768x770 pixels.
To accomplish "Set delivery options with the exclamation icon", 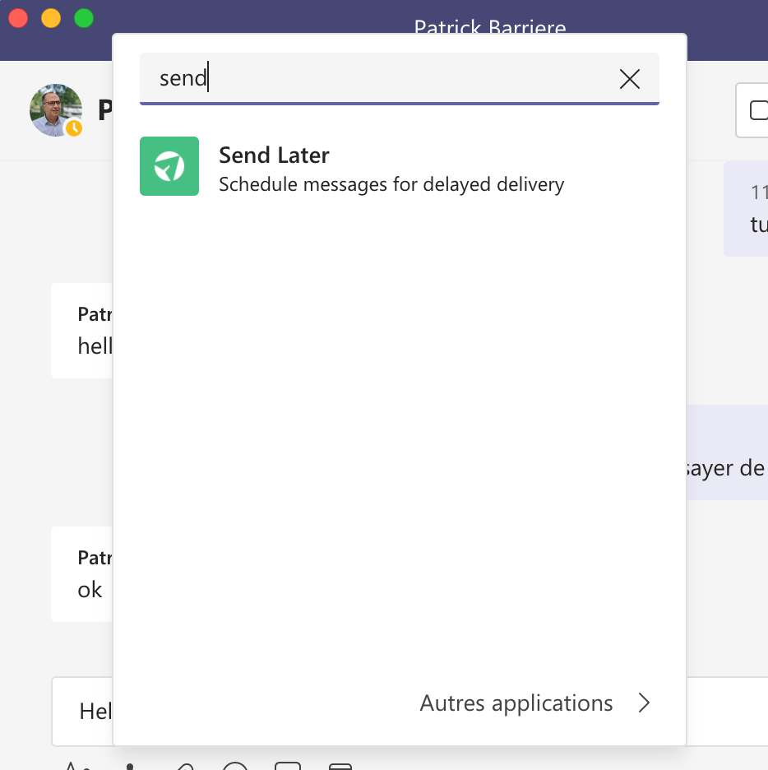I will point(130,767).
